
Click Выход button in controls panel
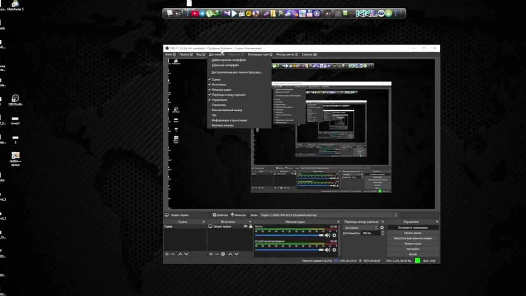[413, 254]
